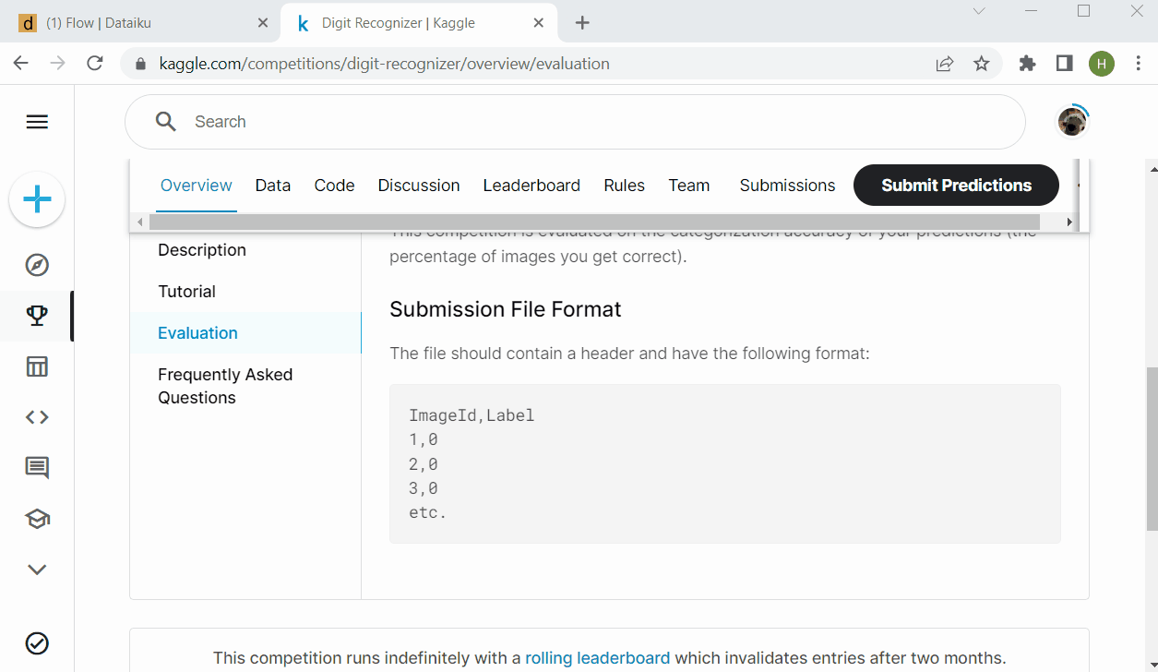The width and height of the screenshot is (1158, 672).
Task: Click in the Kaggle Search field
Action: pyautogui.click(x=575, y=122)
